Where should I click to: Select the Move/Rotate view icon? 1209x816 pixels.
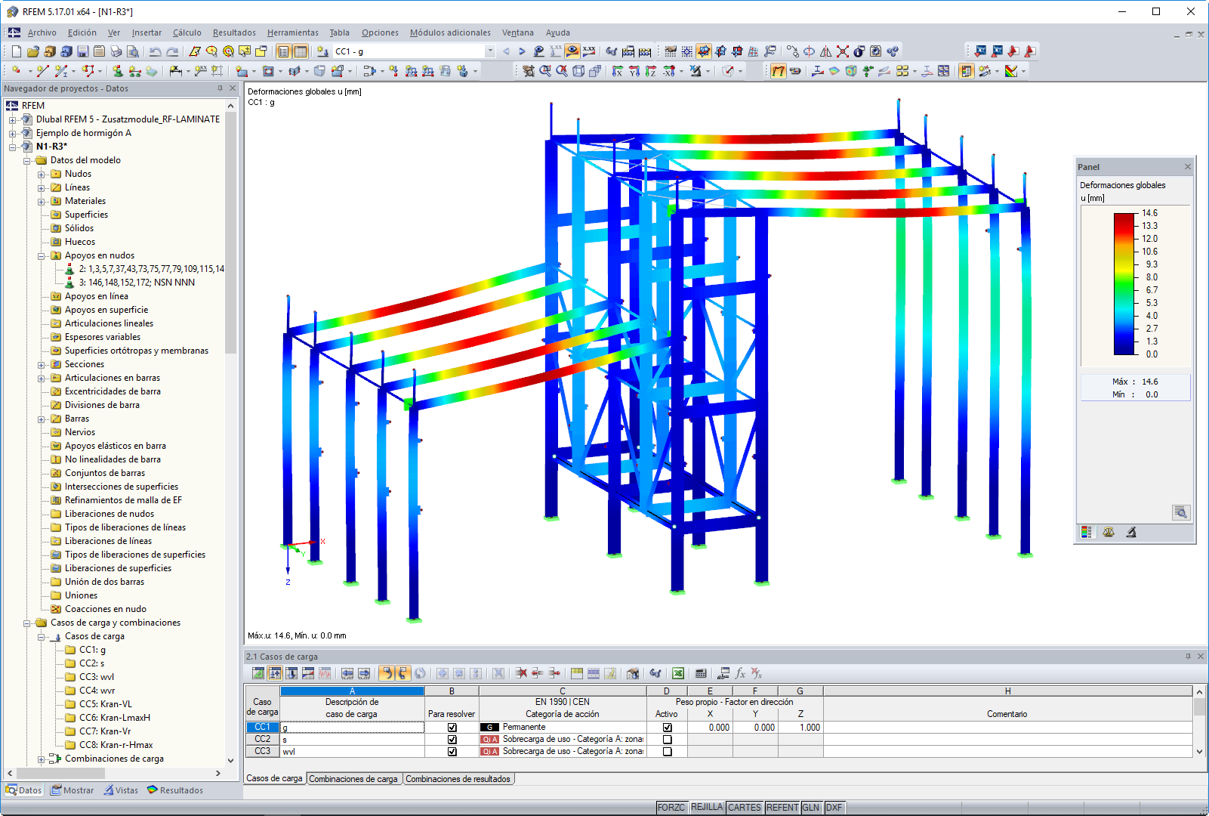click(x=529, y=72)
